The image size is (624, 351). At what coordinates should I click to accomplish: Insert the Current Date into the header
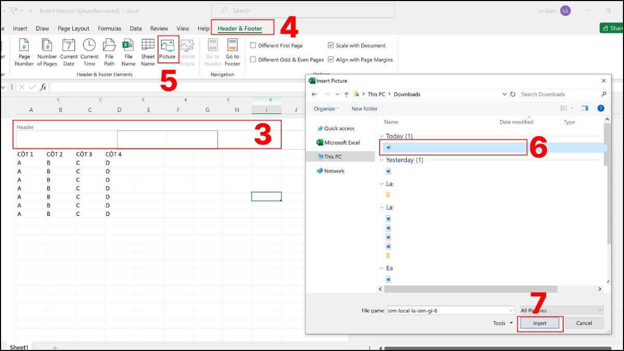click(x=68, y=50)
